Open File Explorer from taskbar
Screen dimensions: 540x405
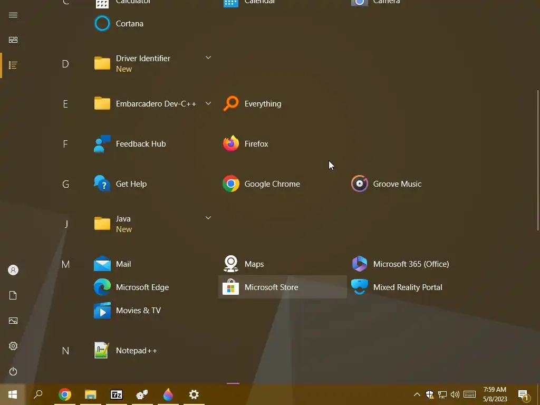pos(91,394)
